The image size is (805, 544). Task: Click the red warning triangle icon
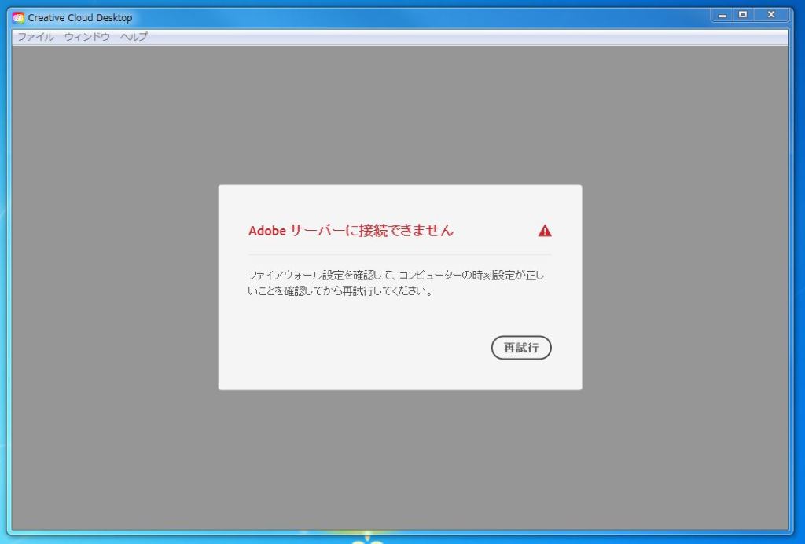click(545, 231)
